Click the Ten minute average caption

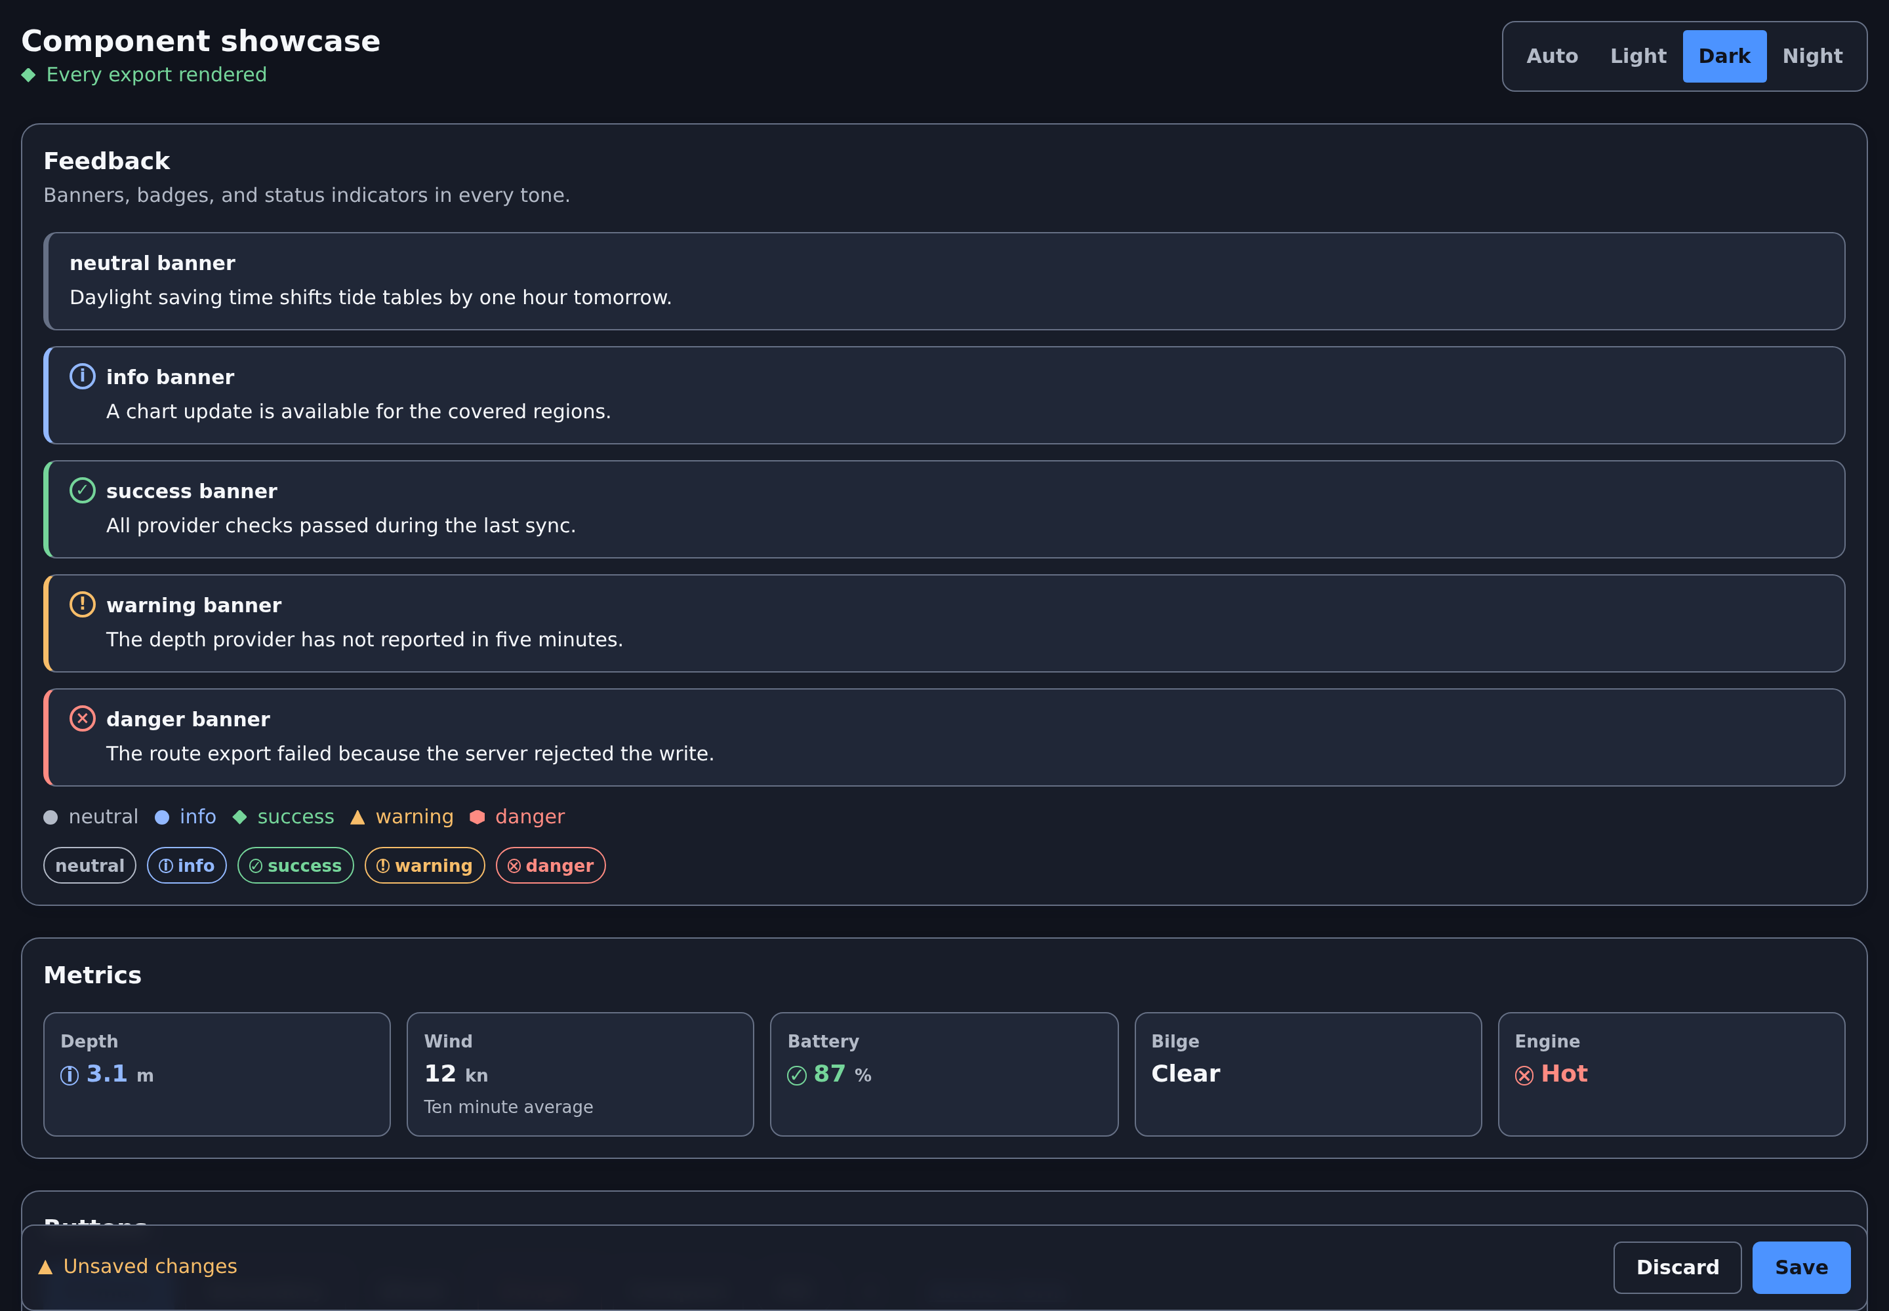pyautogui.click(x=509, y=1107)
